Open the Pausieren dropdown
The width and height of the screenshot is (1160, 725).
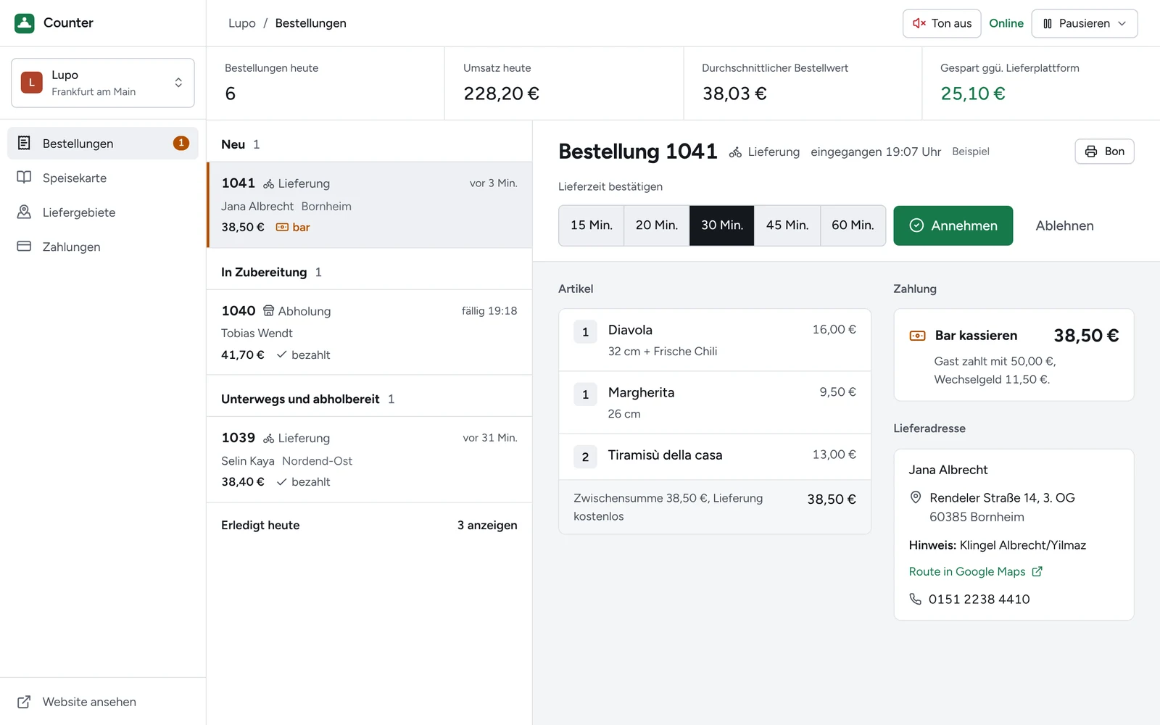point(1085,23)
